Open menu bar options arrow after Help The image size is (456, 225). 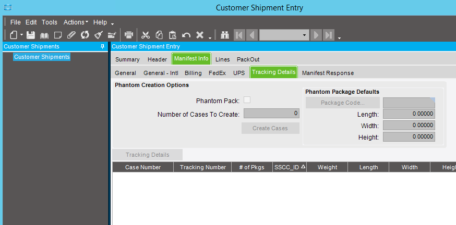(113, 24)
